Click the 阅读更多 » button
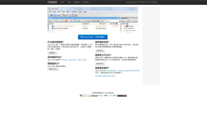Viewport: 207px width, 115px height. tap(53, 53)
